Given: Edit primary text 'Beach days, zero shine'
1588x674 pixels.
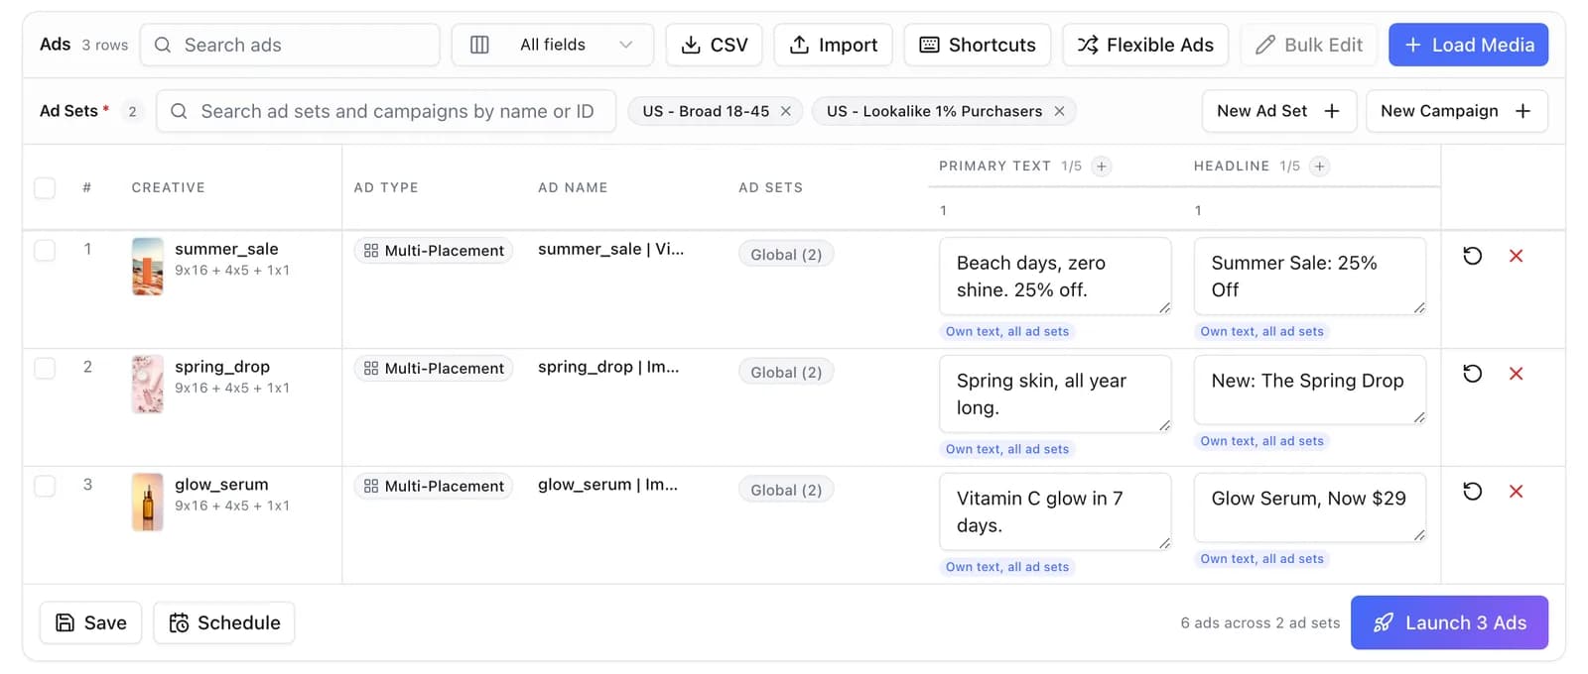Looking at the screenshot, I should (x=1055, y=277).
